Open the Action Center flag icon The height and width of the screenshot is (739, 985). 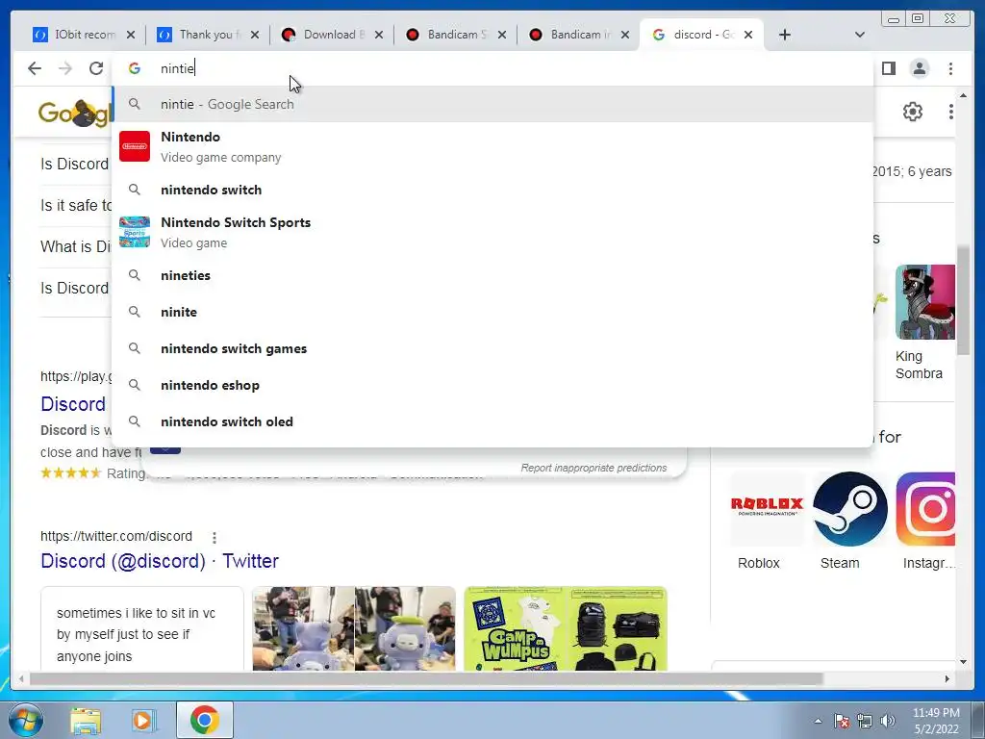coord(841,721)
